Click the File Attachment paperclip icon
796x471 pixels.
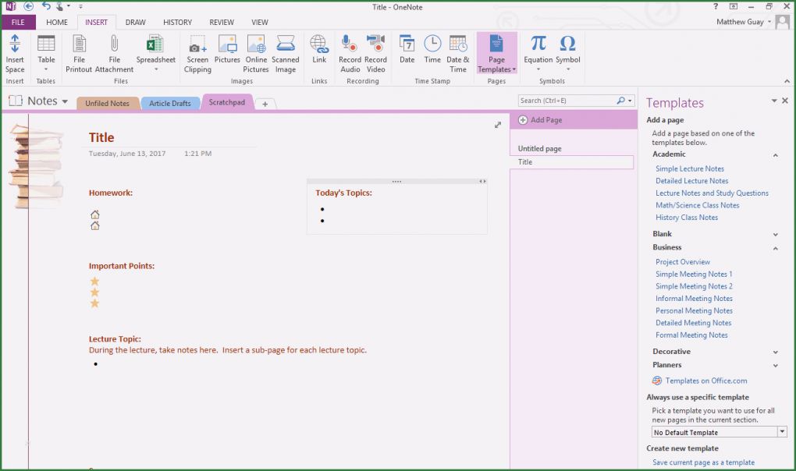pyautogui.click(x=114, y=44)
